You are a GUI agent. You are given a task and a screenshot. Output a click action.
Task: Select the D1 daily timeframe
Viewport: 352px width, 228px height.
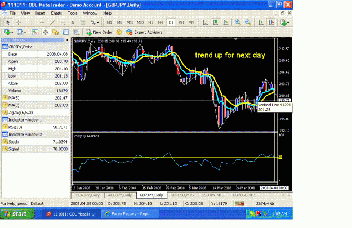pos(171,23)
